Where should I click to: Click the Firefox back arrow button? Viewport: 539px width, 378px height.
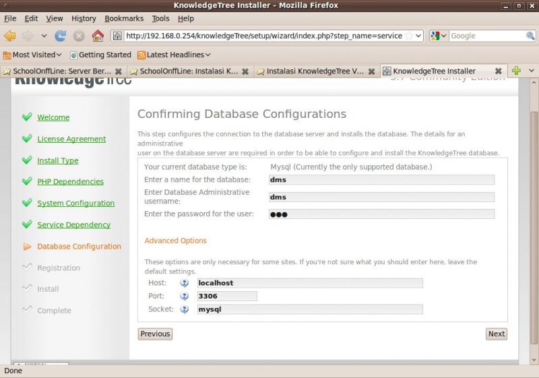click(10, 36)
